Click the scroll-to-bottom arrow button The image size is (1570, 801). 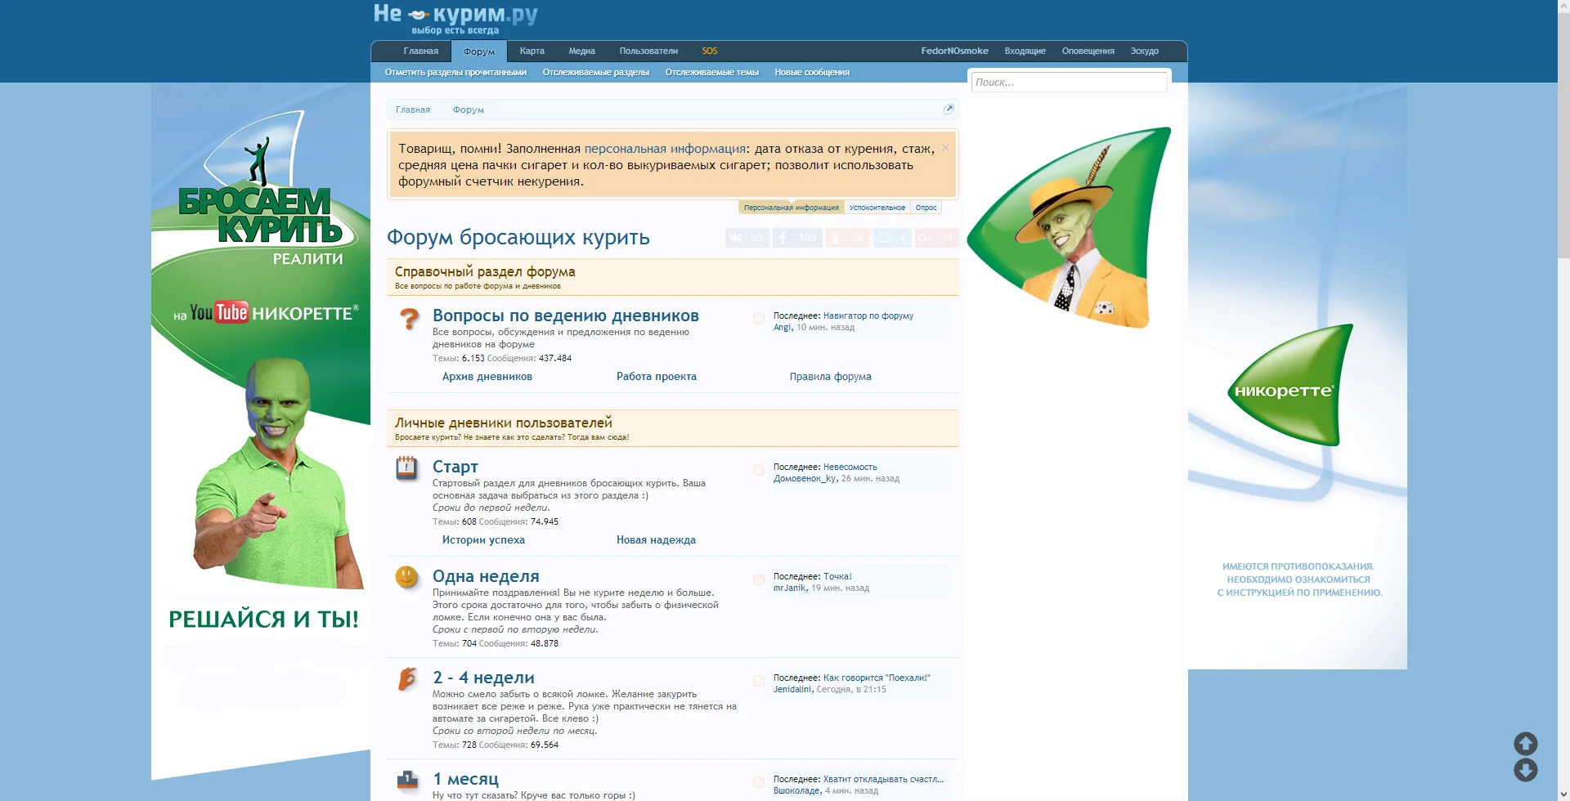(1525, 770)
